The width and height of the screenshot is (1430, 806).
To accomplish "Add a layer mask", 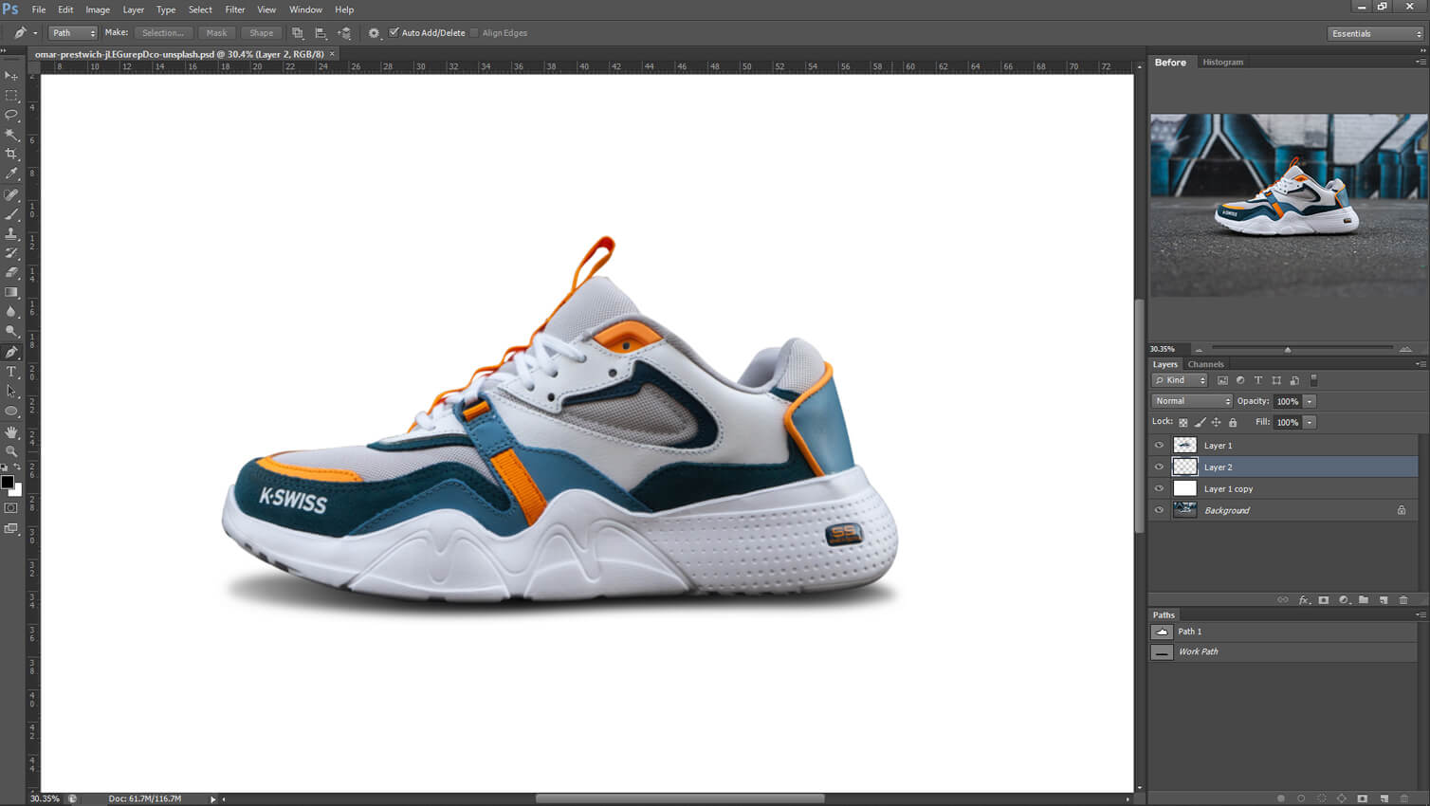I will pos(1324,600).
